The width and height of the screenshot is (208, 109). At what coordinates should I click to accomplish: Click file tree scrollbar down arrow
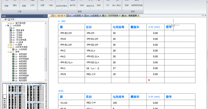click(46, 80)
